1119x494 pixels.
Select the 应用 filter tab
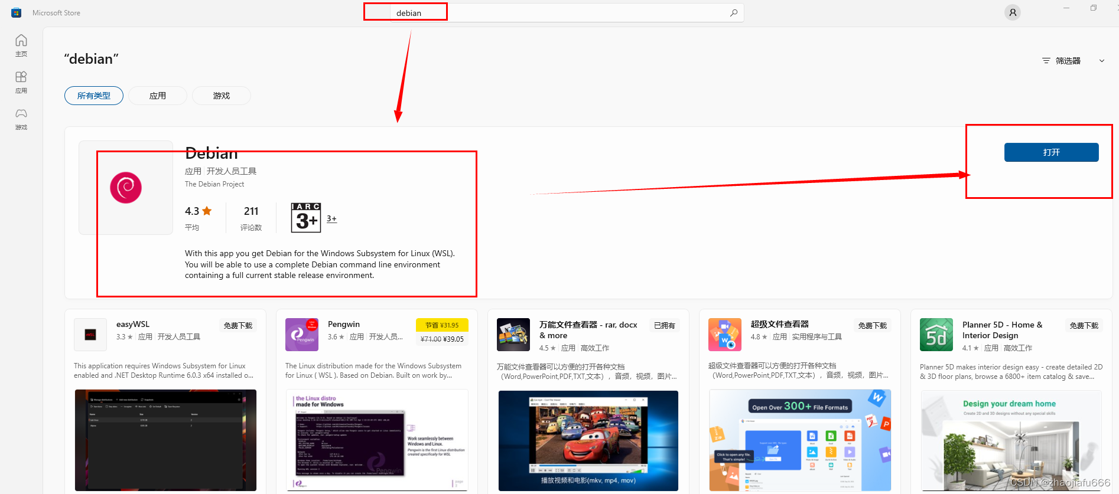coord(158,96)
